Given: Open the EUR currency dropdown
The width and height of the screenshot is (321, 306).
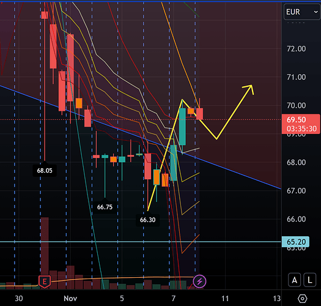Looking at the screenshot, I should [x=302, y=12].
